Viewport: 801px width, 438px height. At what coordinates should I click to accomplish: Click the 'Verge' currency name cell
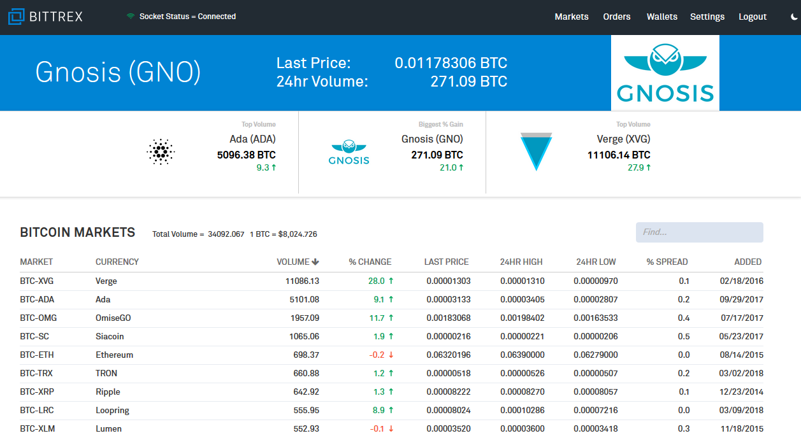(106, 281)
